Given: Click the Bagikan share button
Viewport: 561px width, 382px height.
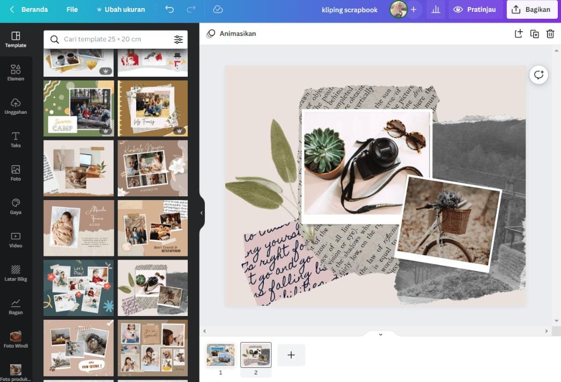Looking at the screenshot, I should tap(532, 9).
